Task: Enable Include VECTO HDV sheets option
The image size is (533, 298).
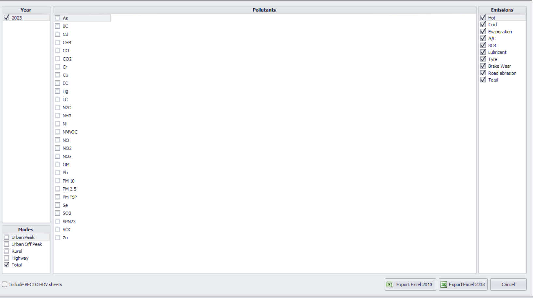Action: [4, 284]
